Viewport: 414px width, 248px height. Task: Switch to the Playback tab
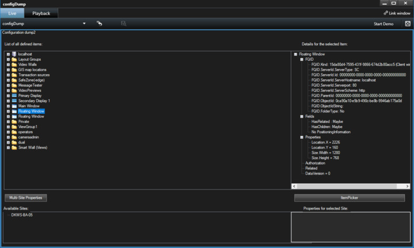[x=41, y=13]
